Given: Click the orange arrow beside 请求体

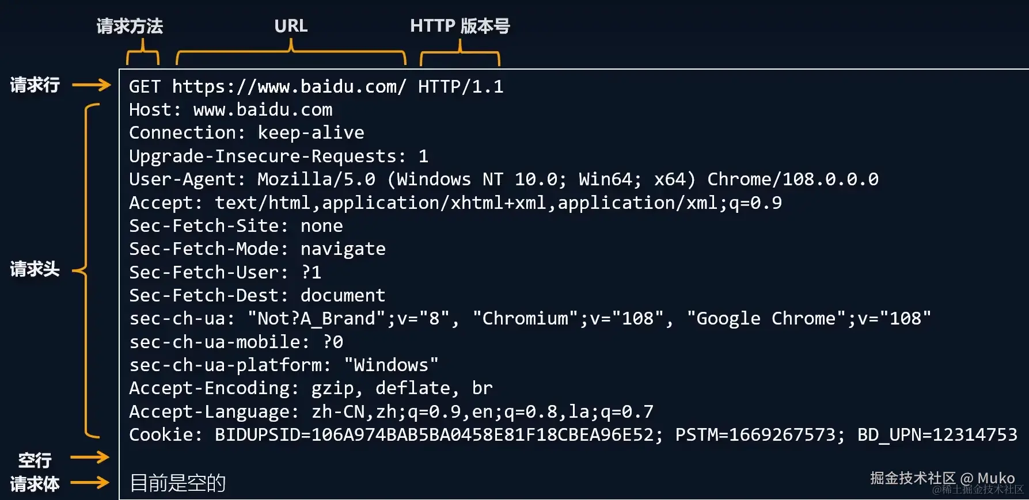Looking at the screenshot, I should point(90,482).
